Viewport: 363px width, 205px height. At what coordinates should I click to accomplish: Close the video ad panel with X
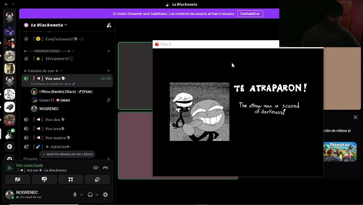click(355, 117)
